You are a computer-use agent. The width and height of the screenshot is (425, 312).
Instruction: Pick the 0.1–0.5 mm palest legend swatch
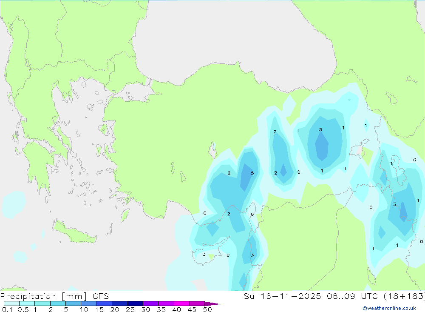[x=11, y=303]
